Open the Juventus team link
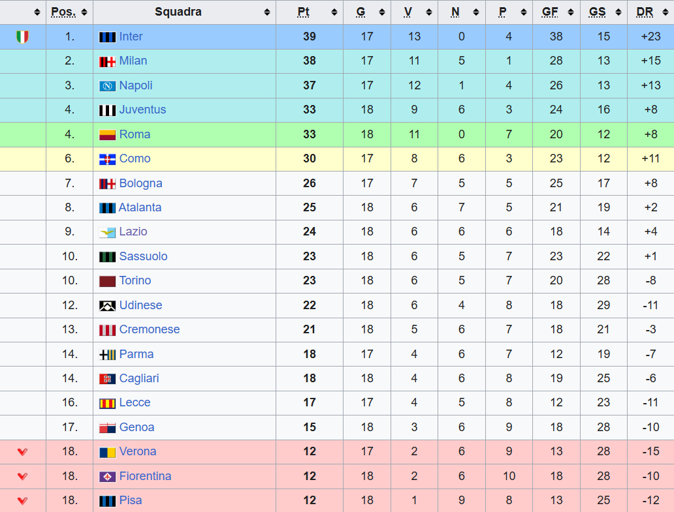This screenshot has width=674, height=512. pos(142,110)
